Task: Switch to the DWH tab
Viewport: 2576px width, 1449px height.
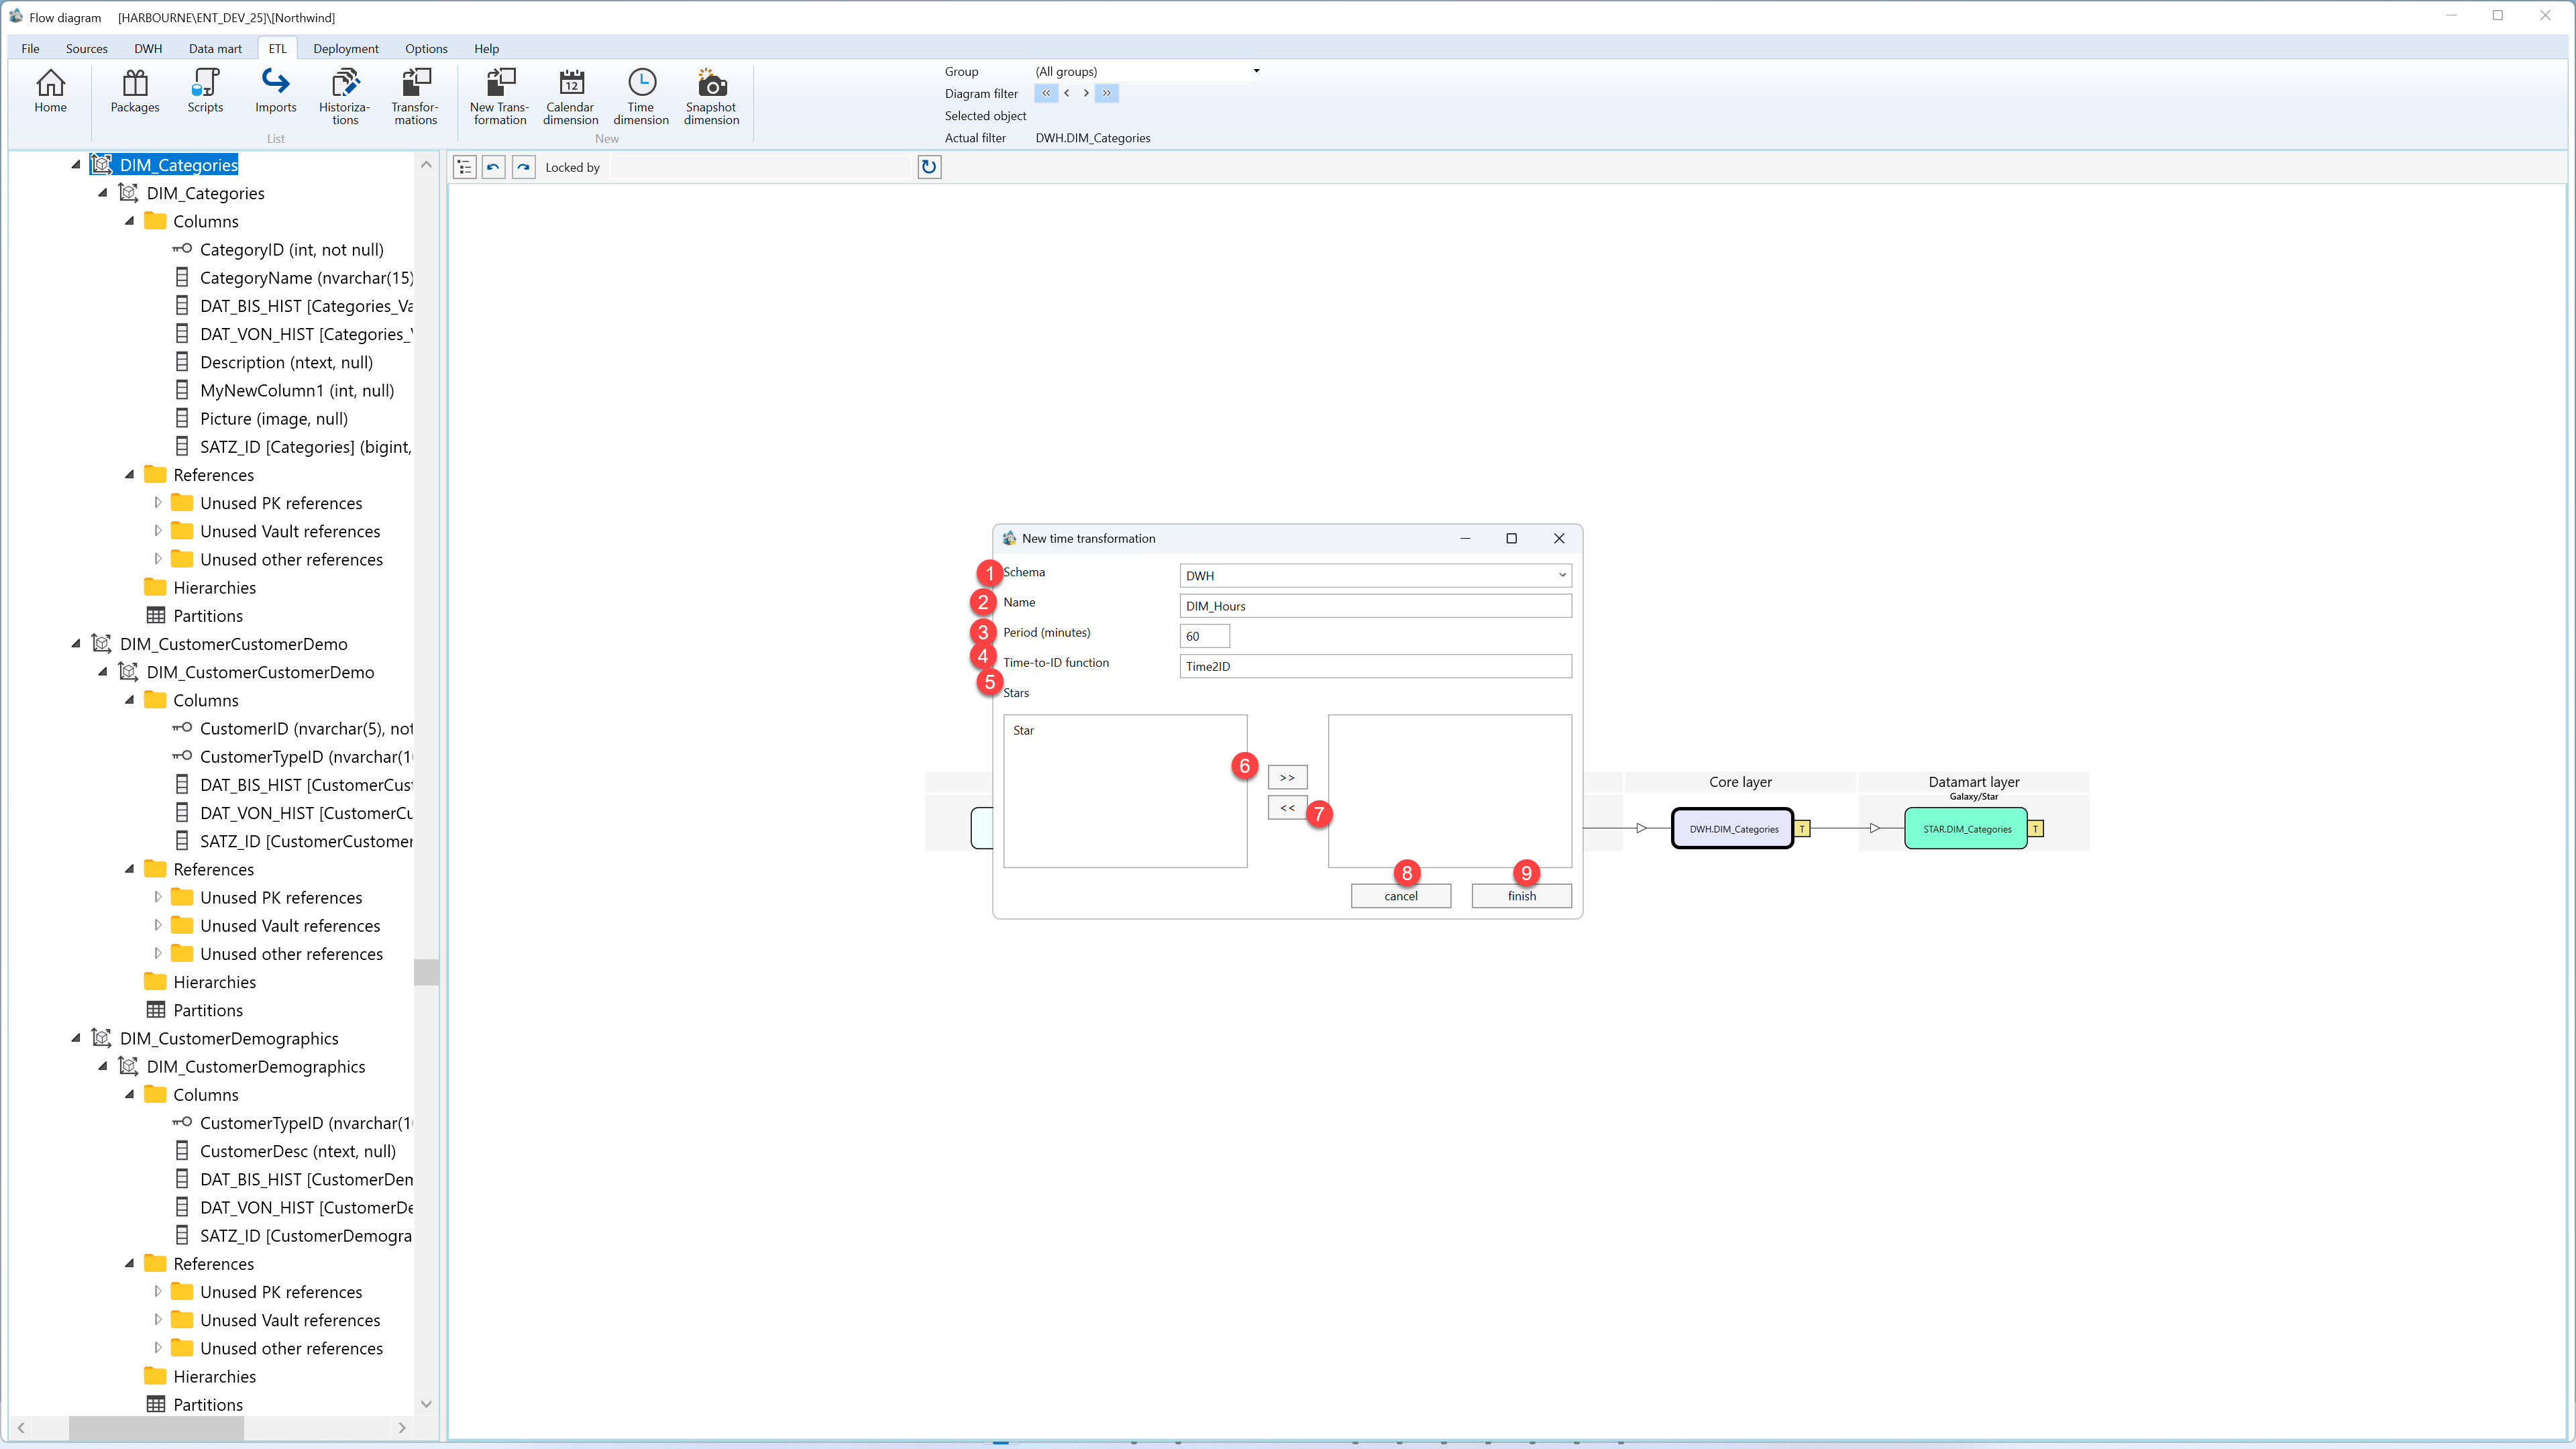Action: [148, 48]
